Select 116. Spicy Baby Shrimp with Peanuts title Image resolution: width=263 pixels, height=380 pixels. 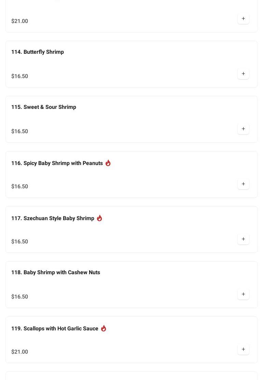point(57,163)
